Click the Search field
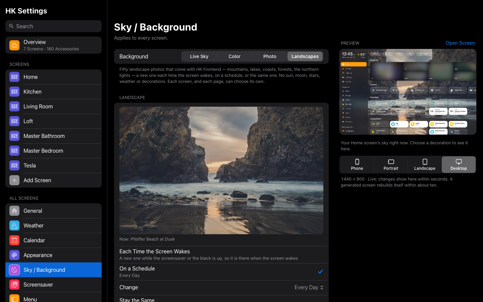 [53, 26]
